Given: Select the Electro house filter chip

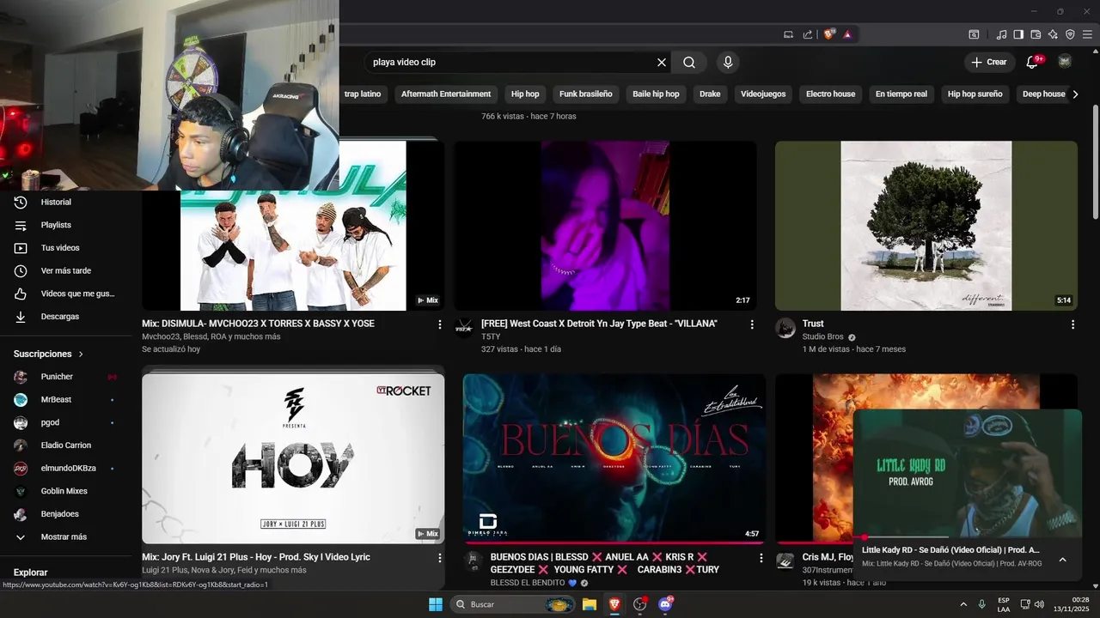Looking at the screenshot, I should 830,94.
